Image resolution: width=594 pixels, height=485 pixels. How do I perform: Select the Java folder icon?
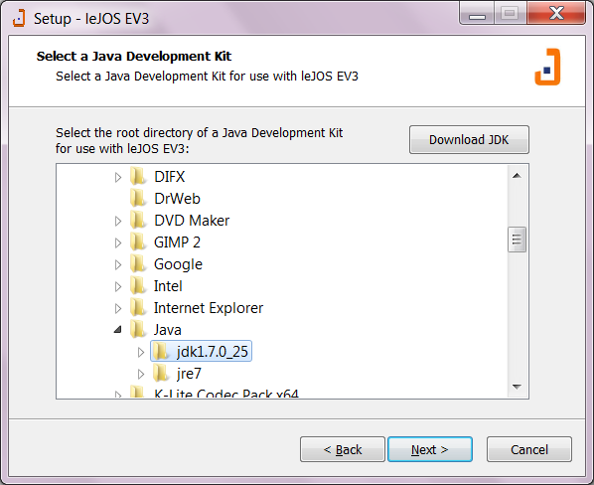(137, 329)
